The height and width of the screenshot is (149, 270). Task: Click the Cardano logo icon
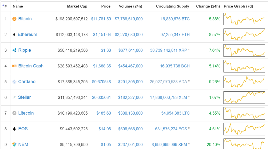click(14, 82)
